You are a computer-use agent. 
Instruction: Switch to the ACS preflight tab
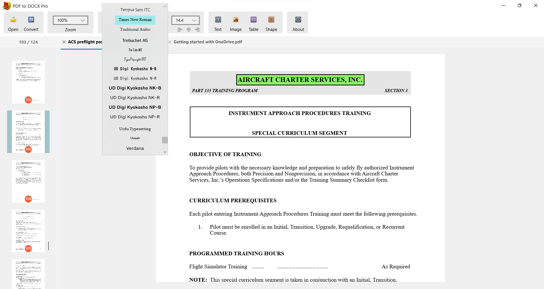pos(85,42)
